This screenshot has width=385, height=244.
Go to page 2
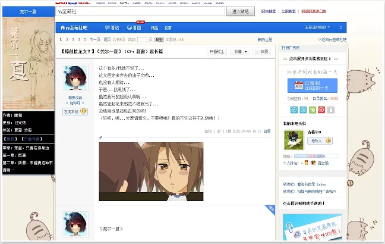point(67,39)
